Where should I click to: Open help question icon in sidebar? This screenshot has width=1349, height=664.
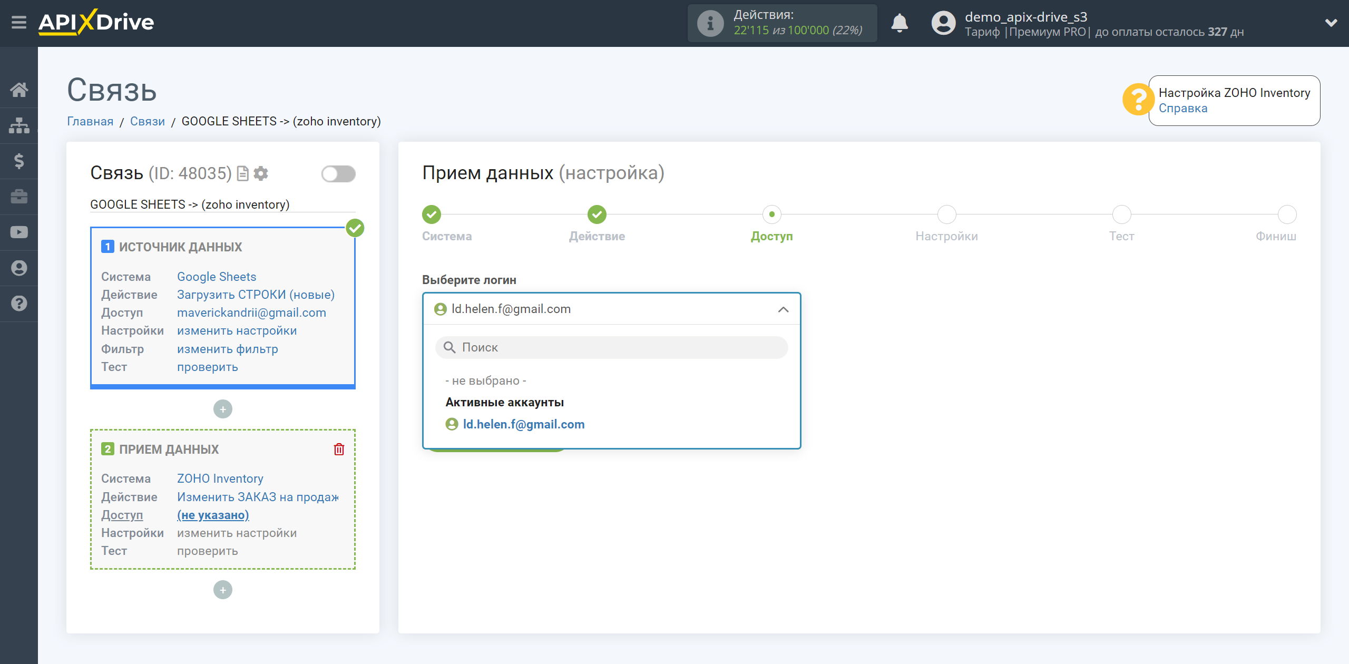click(x=19, y=304)
